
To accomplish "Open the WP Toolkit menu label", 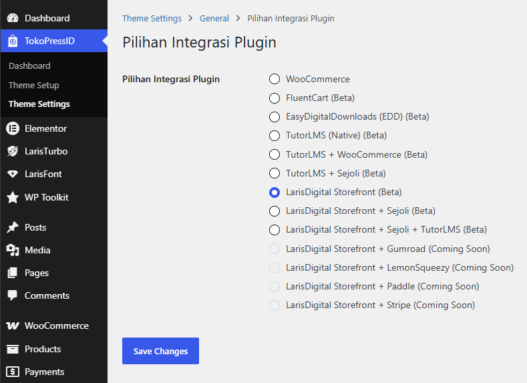I will pos(46,197).
